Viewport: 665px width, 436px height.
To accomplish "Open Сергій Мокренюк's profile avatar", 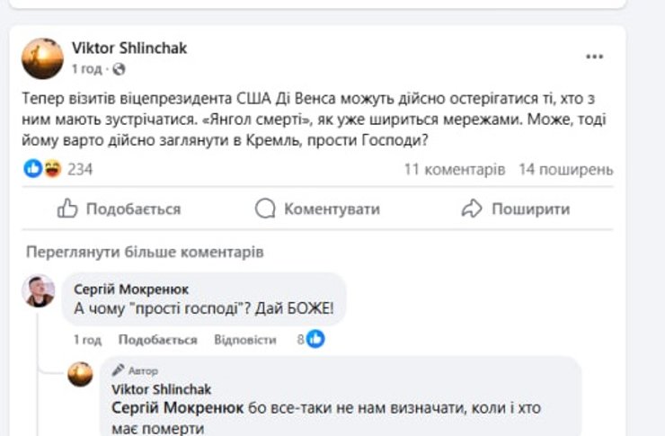I will click(x=40, y=291).
